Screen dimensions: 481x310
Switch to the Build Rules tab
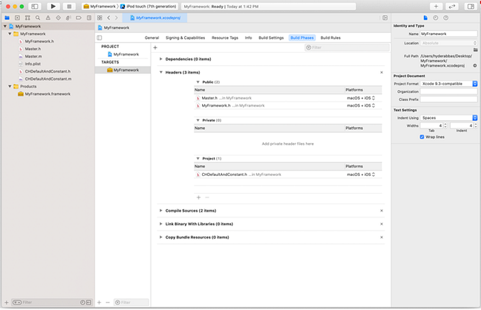click(331, 38)
